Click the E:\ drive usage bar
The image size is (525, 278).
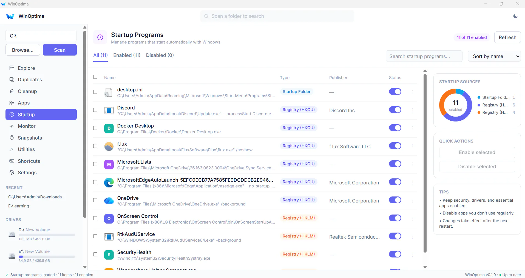click(x=47, y=257)
